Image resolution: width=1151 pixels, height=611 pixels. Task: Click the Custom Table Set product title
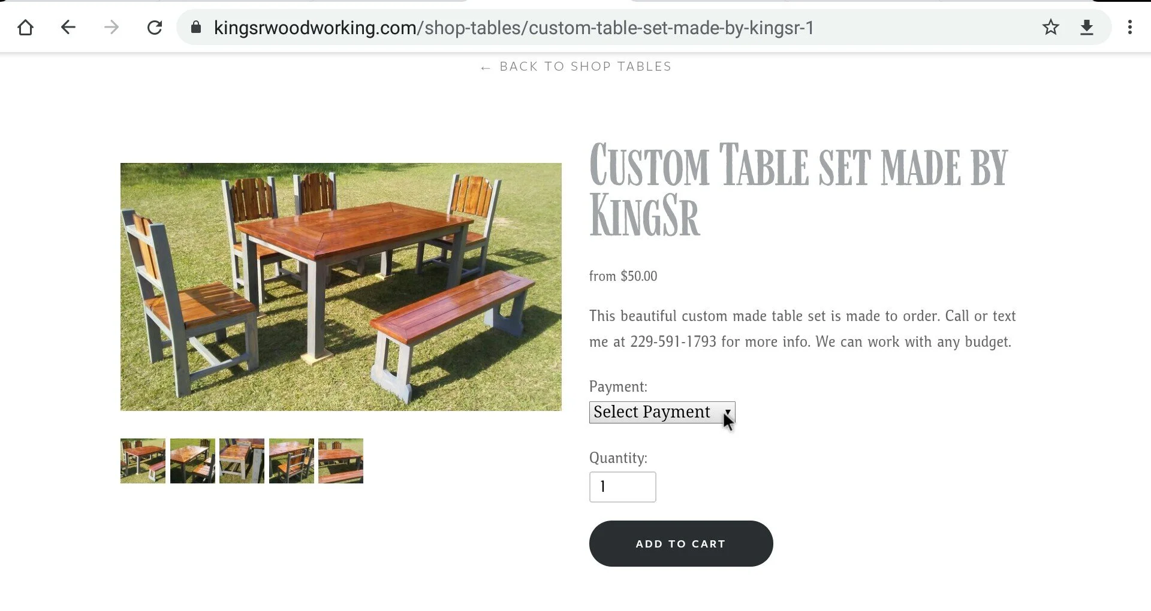(x=799, y=189)
